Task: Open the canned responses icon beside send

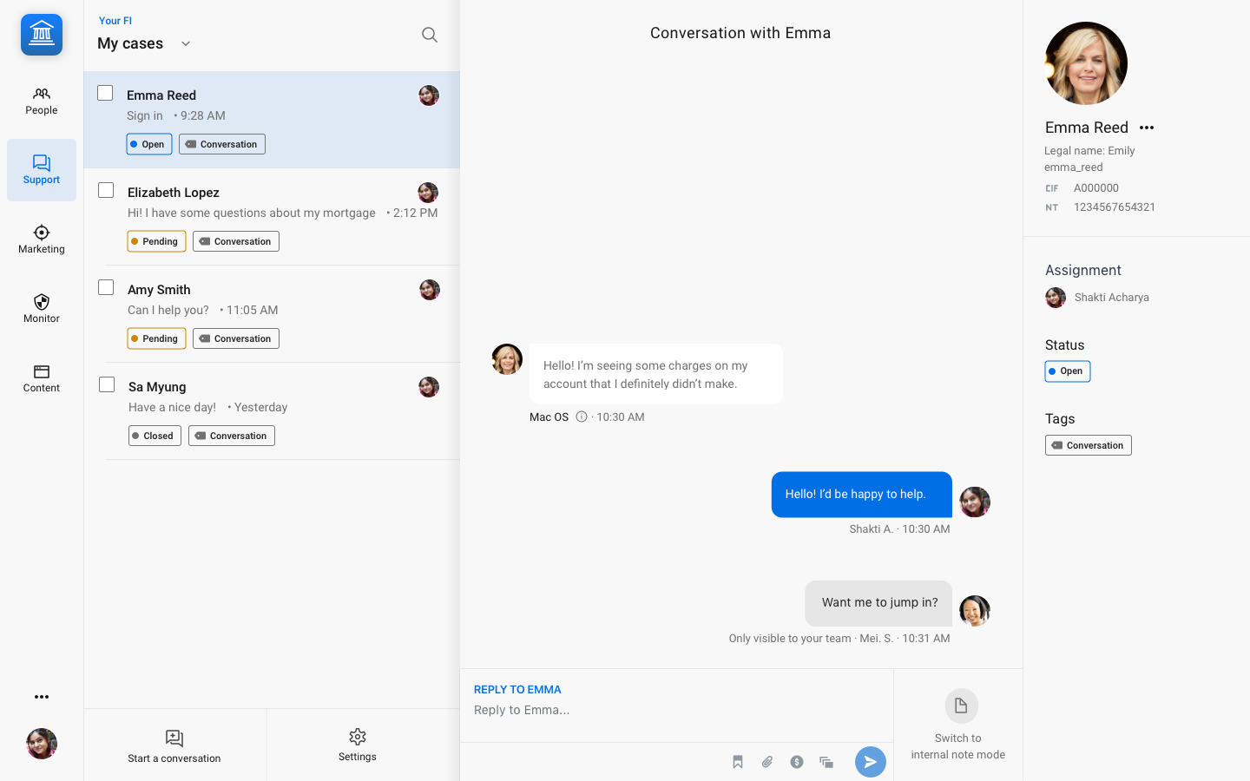Action: pyautogui.click(x=826, y=762)
